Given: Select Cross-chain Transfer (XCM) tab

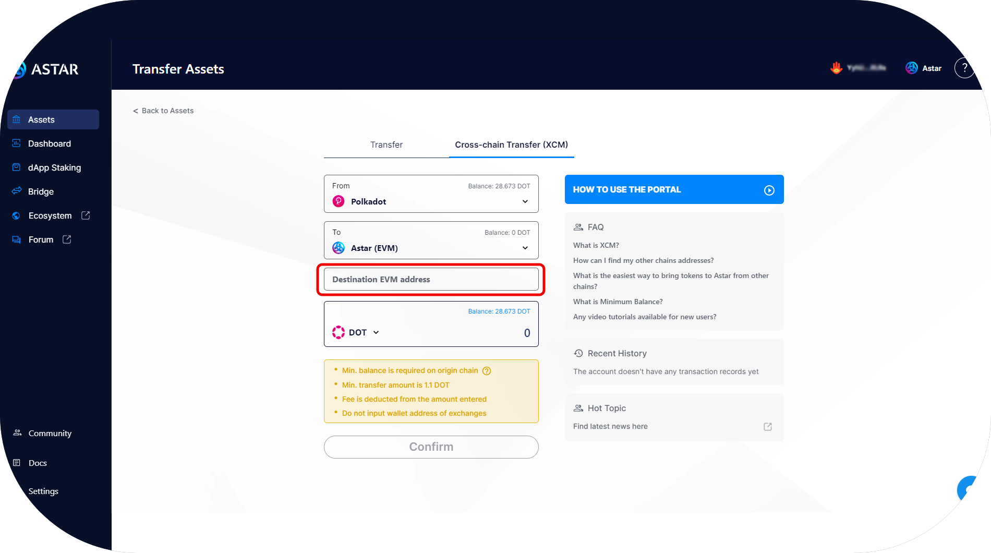Looking at the screenshot, I should click(x=511, y=145).
